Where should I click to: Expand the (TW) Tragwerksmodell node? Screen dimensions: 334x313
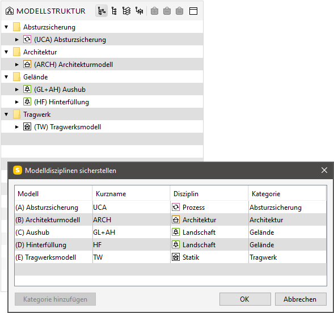17,127
